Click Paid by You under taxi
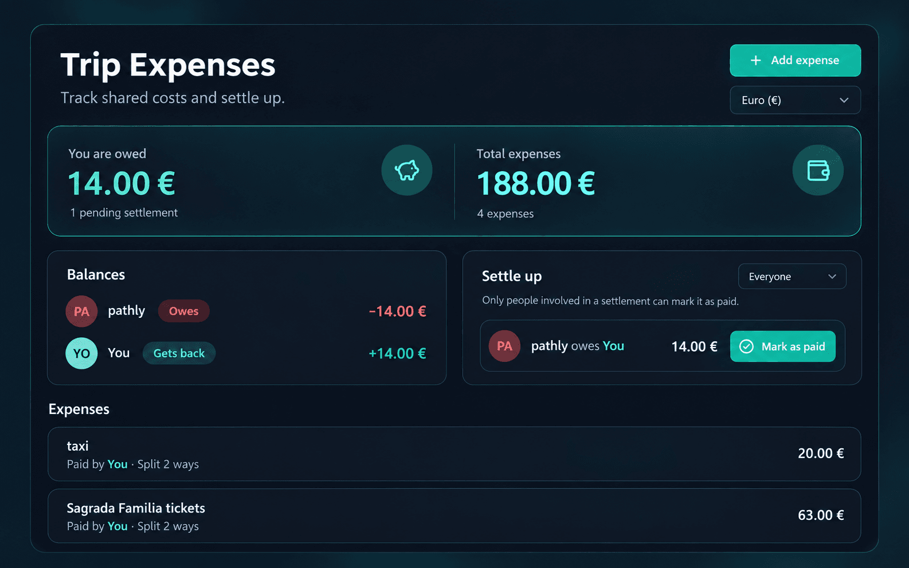Viewport: 909px width, 568px height. [97, 464]
